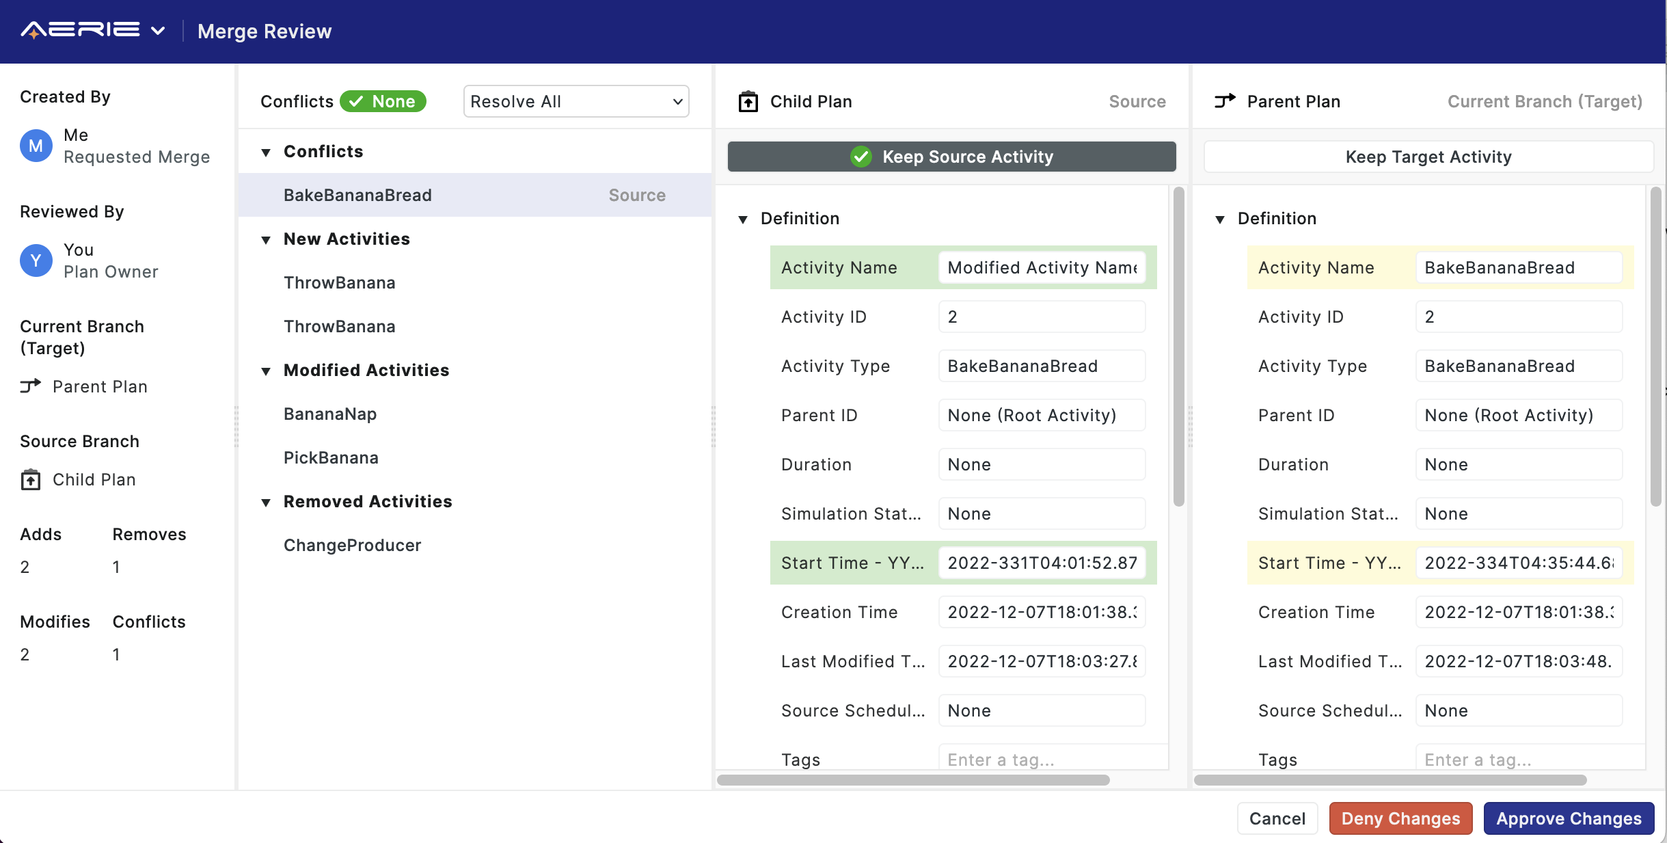Click the Parent Plan branch icon in target header
1667x843 pixels.
pyautogui.click(x=1225, y=101)
